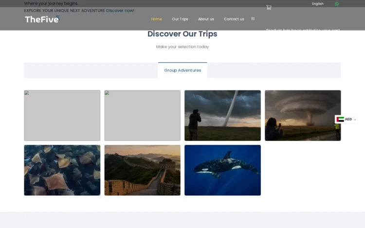365x228 pixels.
Task: Open the Great Wall of China trip image
Action: click(x=142, y=170)
